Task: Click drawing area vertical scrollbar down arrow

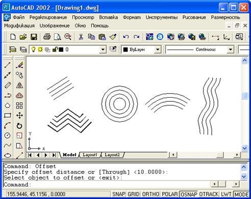Action: [244, 148]
